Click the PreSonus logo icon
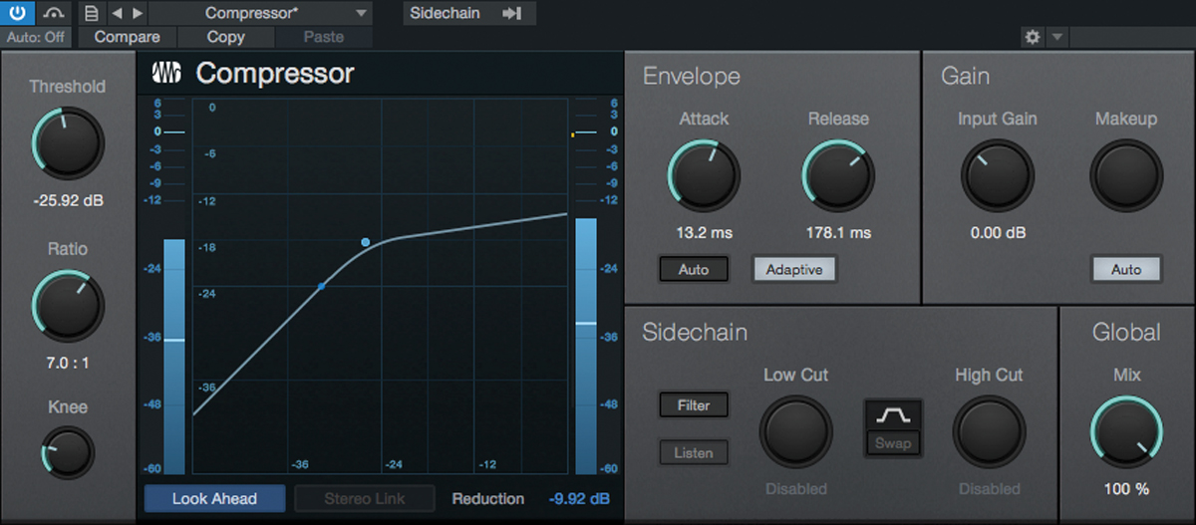 166,74
